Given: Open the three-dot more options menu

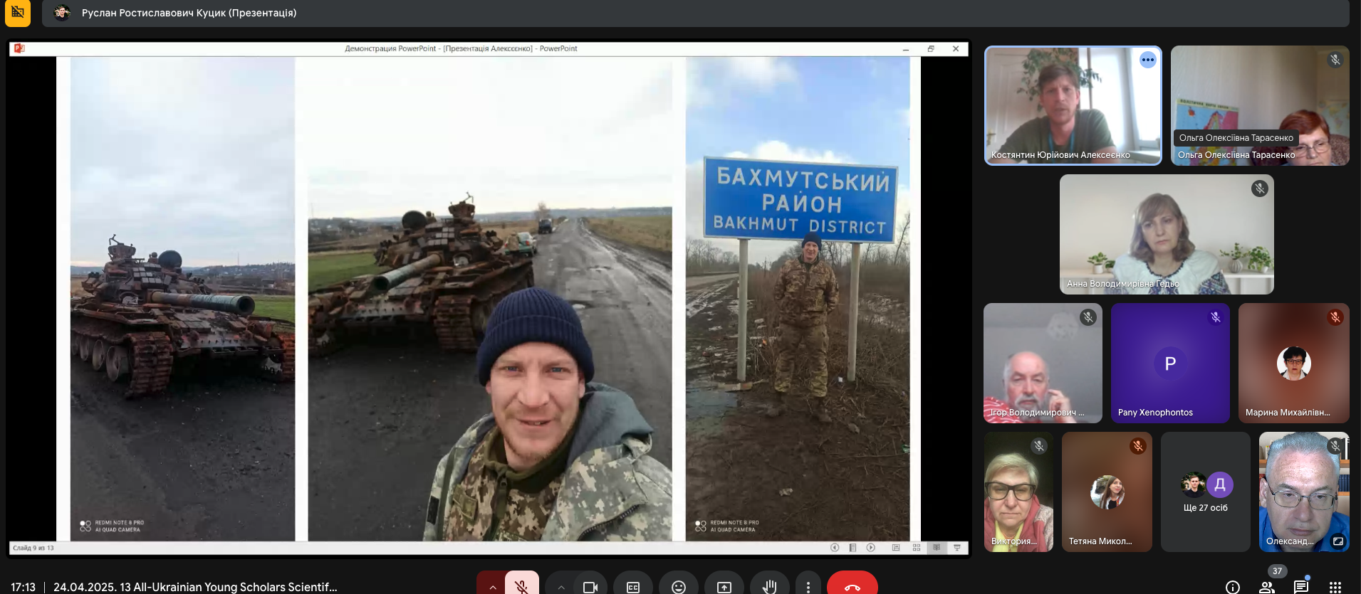Looking at the screenshot, I should click(808, 586).
